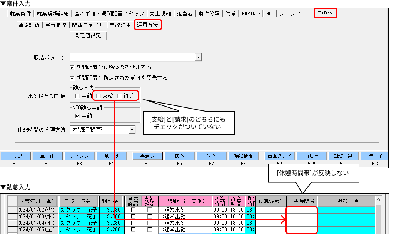The width and height of the screenshot is (394, 234).
Task: Switch to ワークフロー tab
Action: [x=295, y=13]
